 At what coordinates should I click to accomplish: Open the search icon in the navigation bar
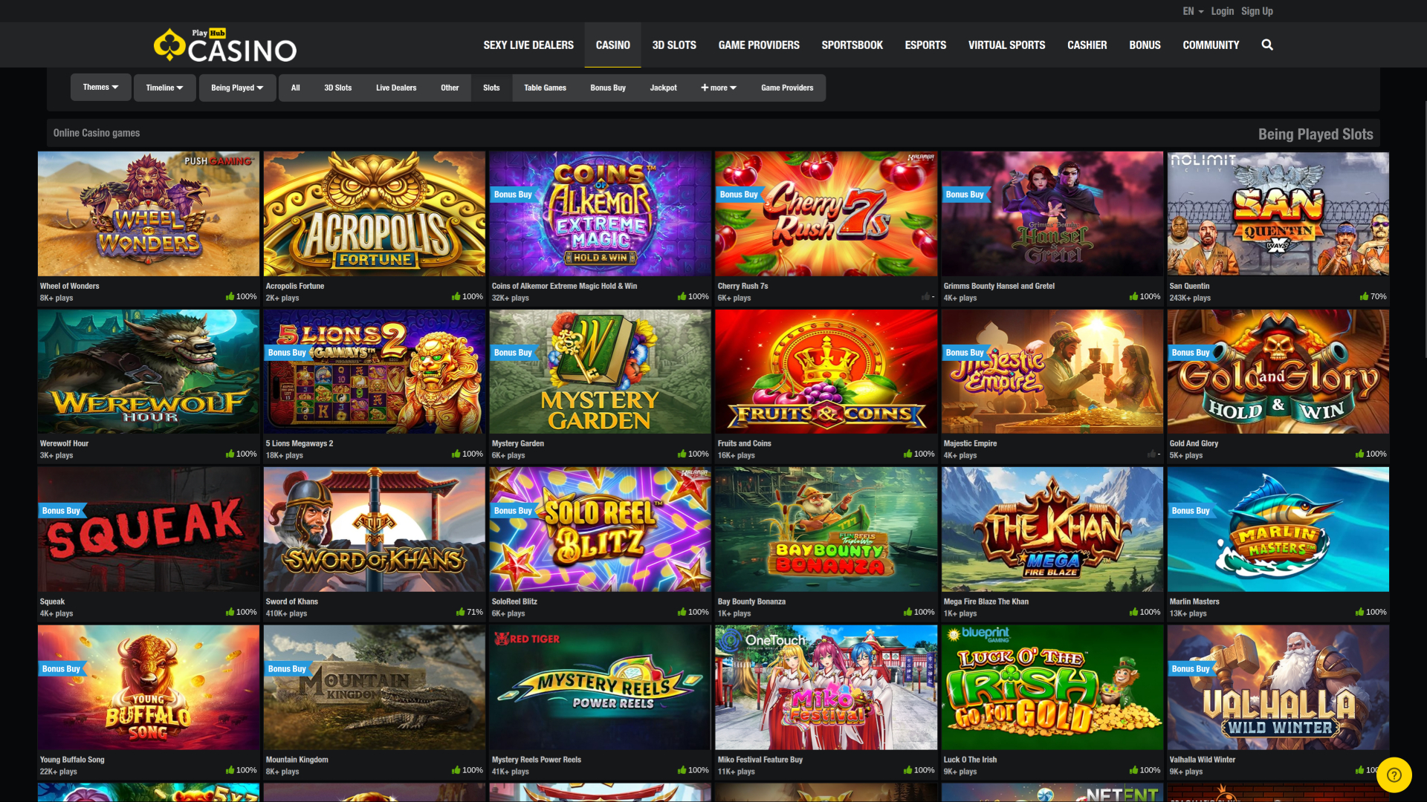[x=1267, y=45]
